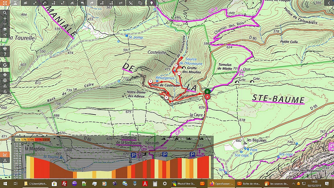This screenshot has height=188, width=334.
Task: Click the globe icon in sidebar
Action: pyautogui.click(x=5, y=80)
